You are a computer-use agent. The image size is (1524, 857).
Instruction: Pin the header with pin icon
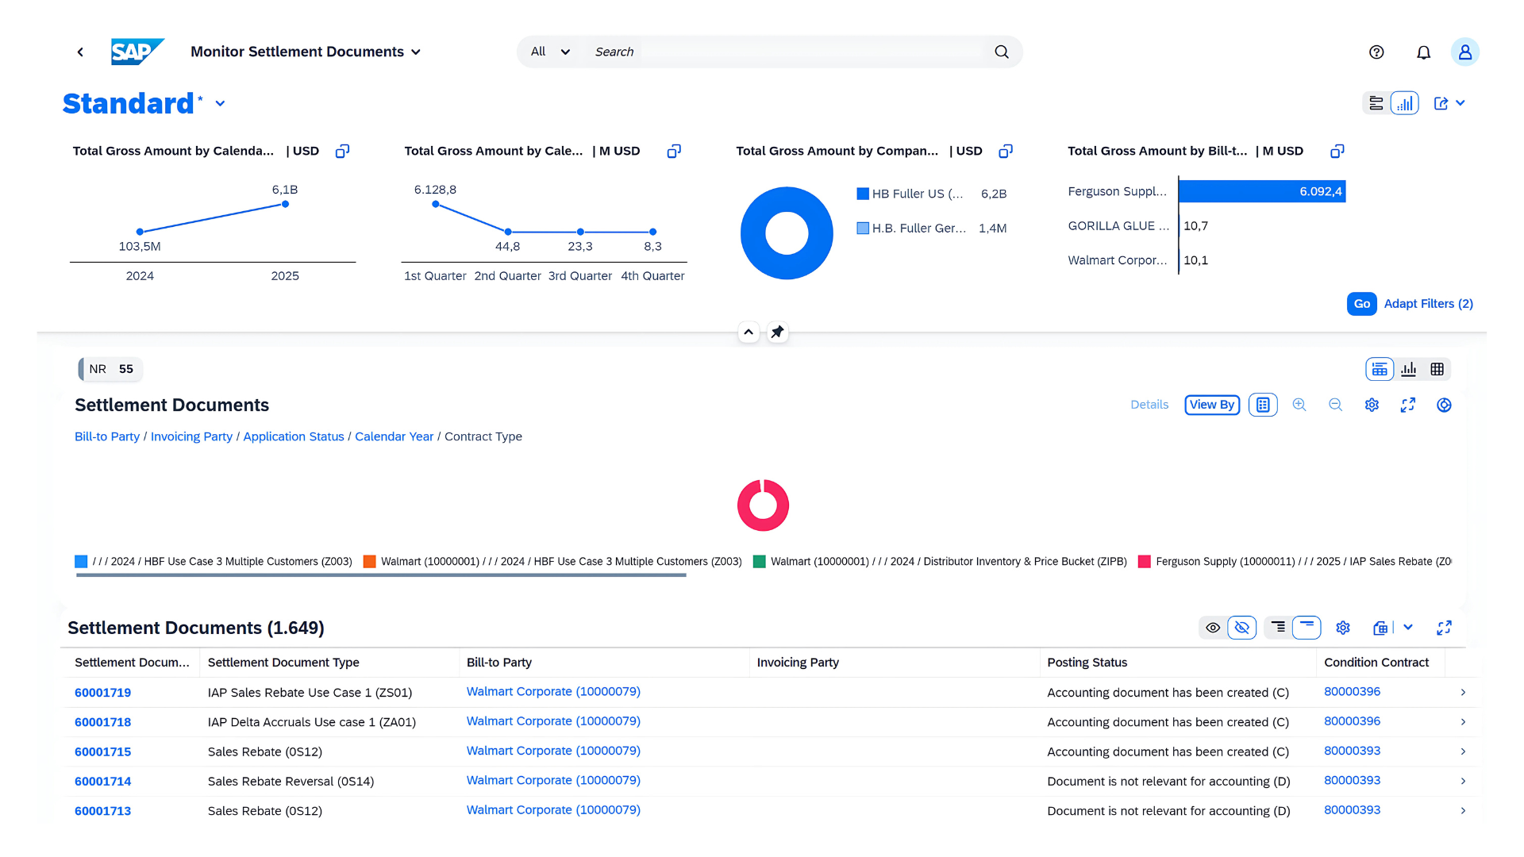tap(778, 332)
